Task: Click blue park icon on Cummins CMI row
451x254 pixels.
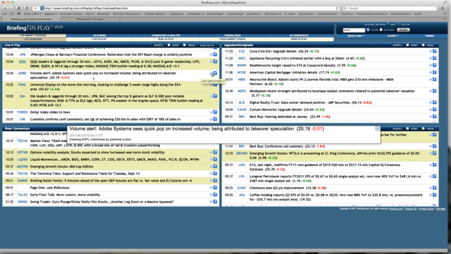Action: [x=215, y=119]
